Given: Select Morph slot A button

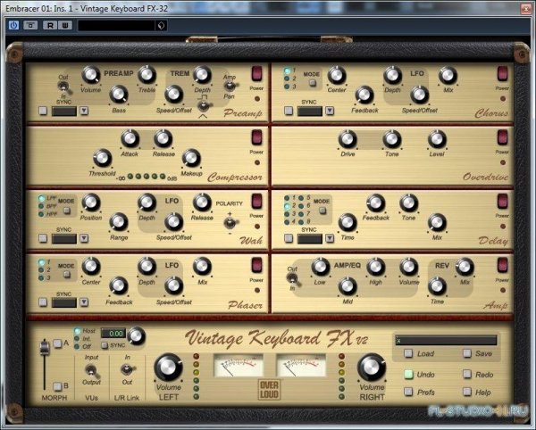Looking at the screenshot, I should tap(57, 343).
